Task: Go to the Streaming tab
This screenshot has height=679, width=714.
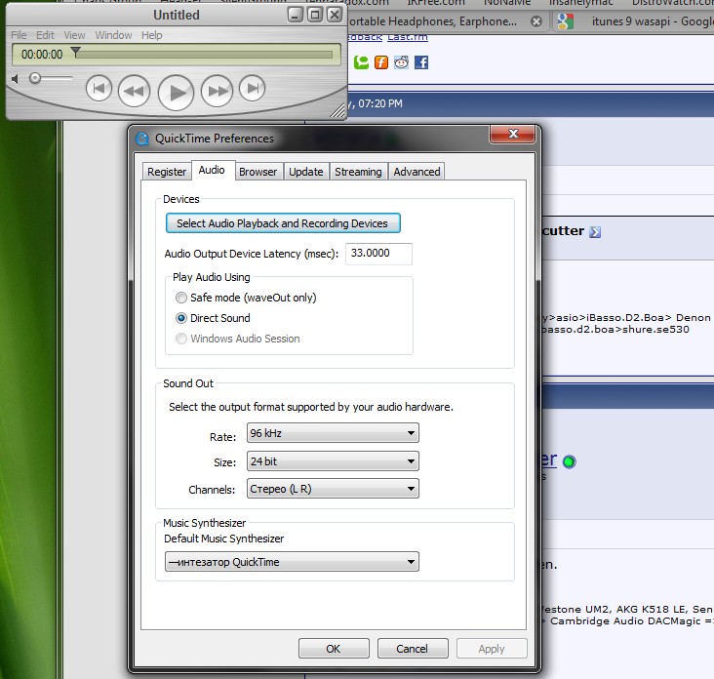Action: click(358, 172)
